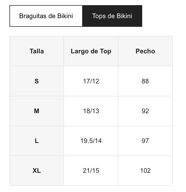Click the Pecho column header
Viewport: 186px width, 192px height.
pos(145,51)
